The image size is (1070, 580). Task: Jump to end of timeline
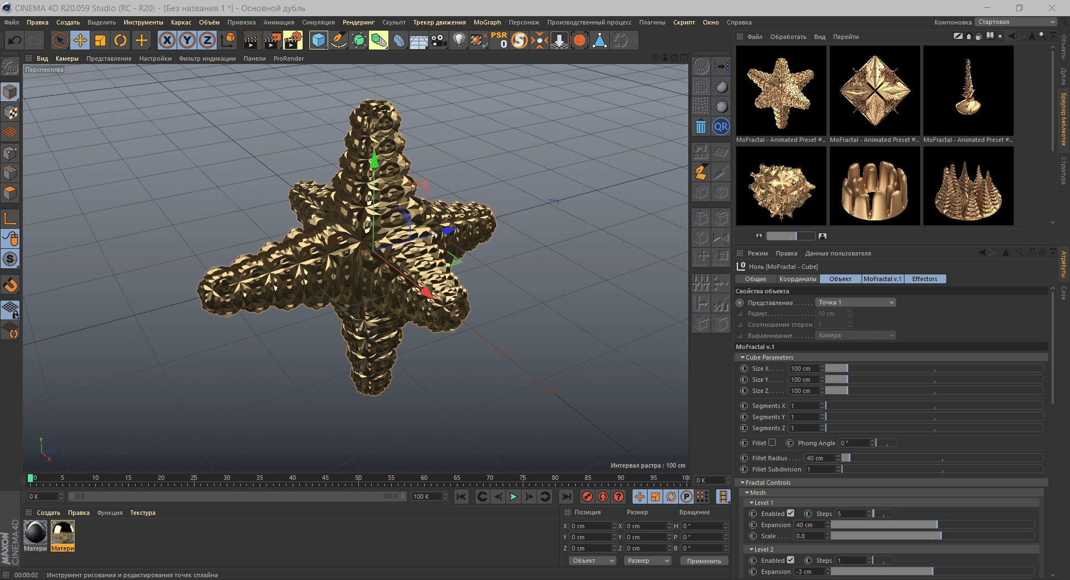566,497
